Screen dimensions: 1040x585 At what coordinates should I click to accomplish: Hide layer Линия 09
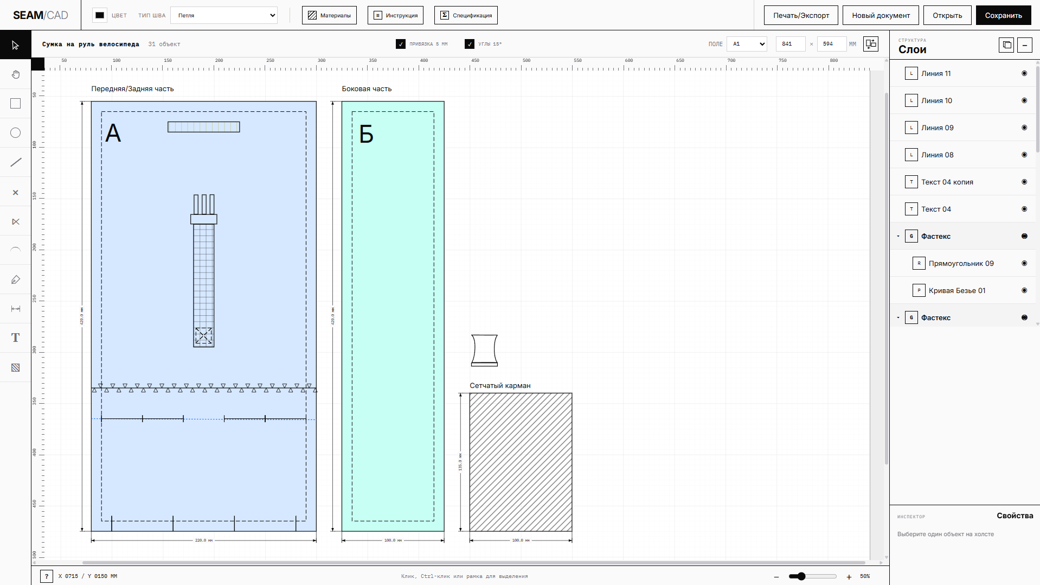(x=1024, y=128)
